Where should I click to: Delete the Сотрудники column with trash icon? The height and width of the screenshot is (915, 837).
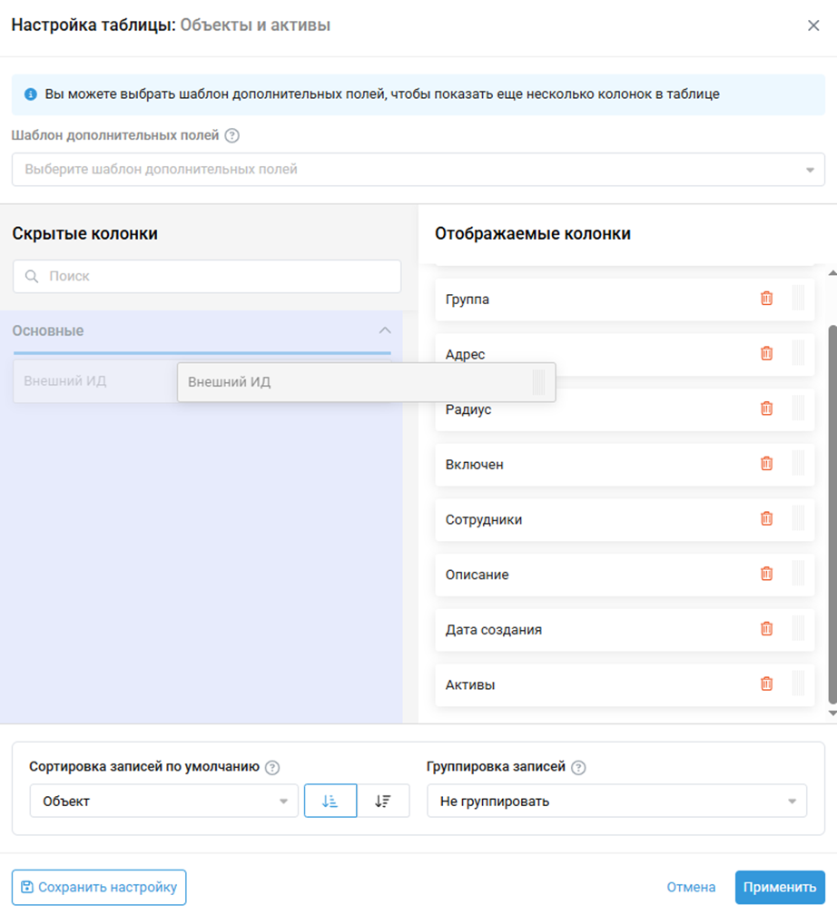pyautogui.click(x=766, y=519)
